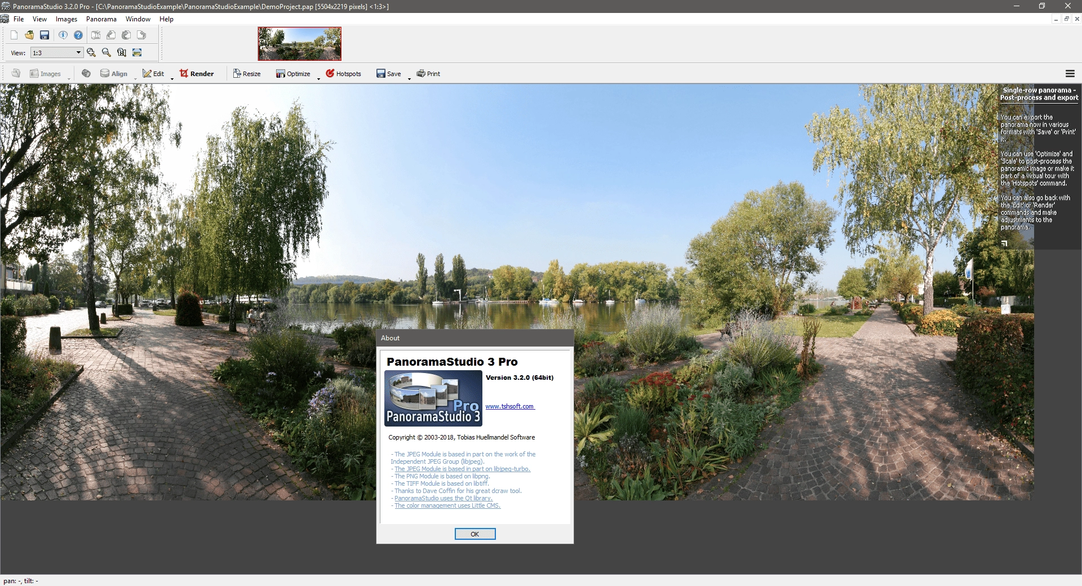
Task: Expand the dropdown arrow next to Save
Action: click(x=409, y=78)
